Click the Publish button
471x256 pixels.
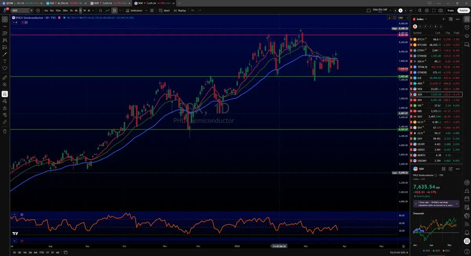[x=463, y=11]
